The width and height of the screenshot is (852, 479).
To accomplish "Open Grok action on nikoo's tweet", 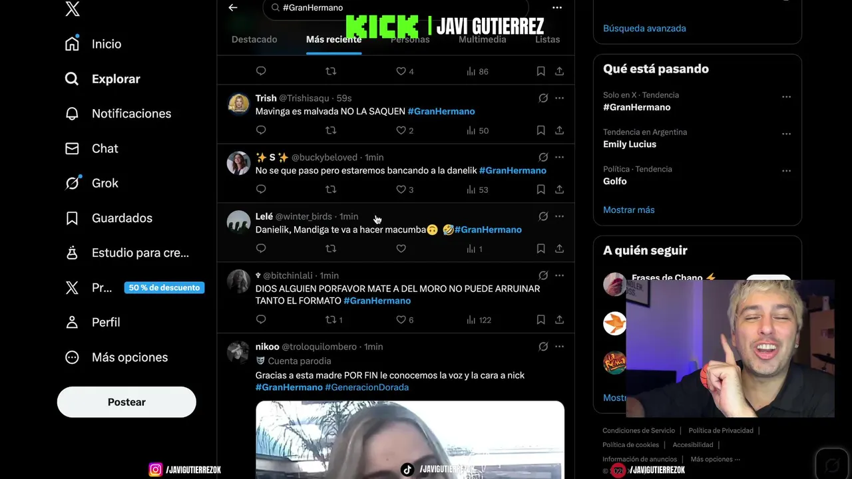I will click(543, 347).
